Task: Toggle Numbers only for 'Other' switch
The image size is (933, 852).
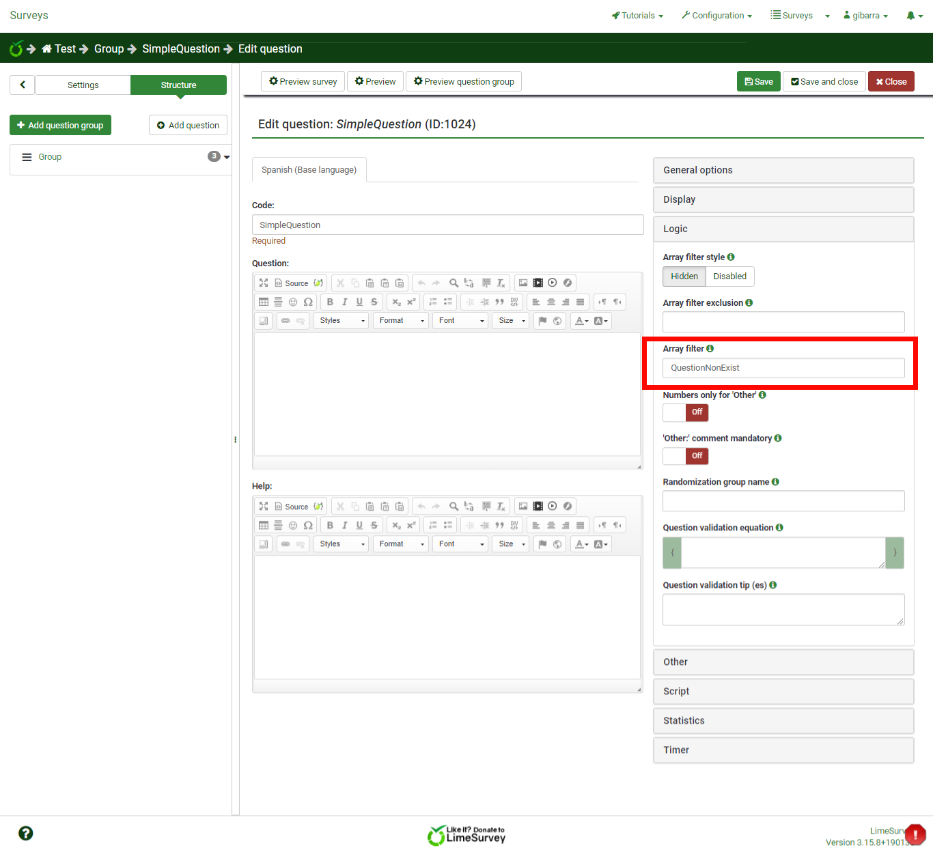Action: click(x=686, y=412)
